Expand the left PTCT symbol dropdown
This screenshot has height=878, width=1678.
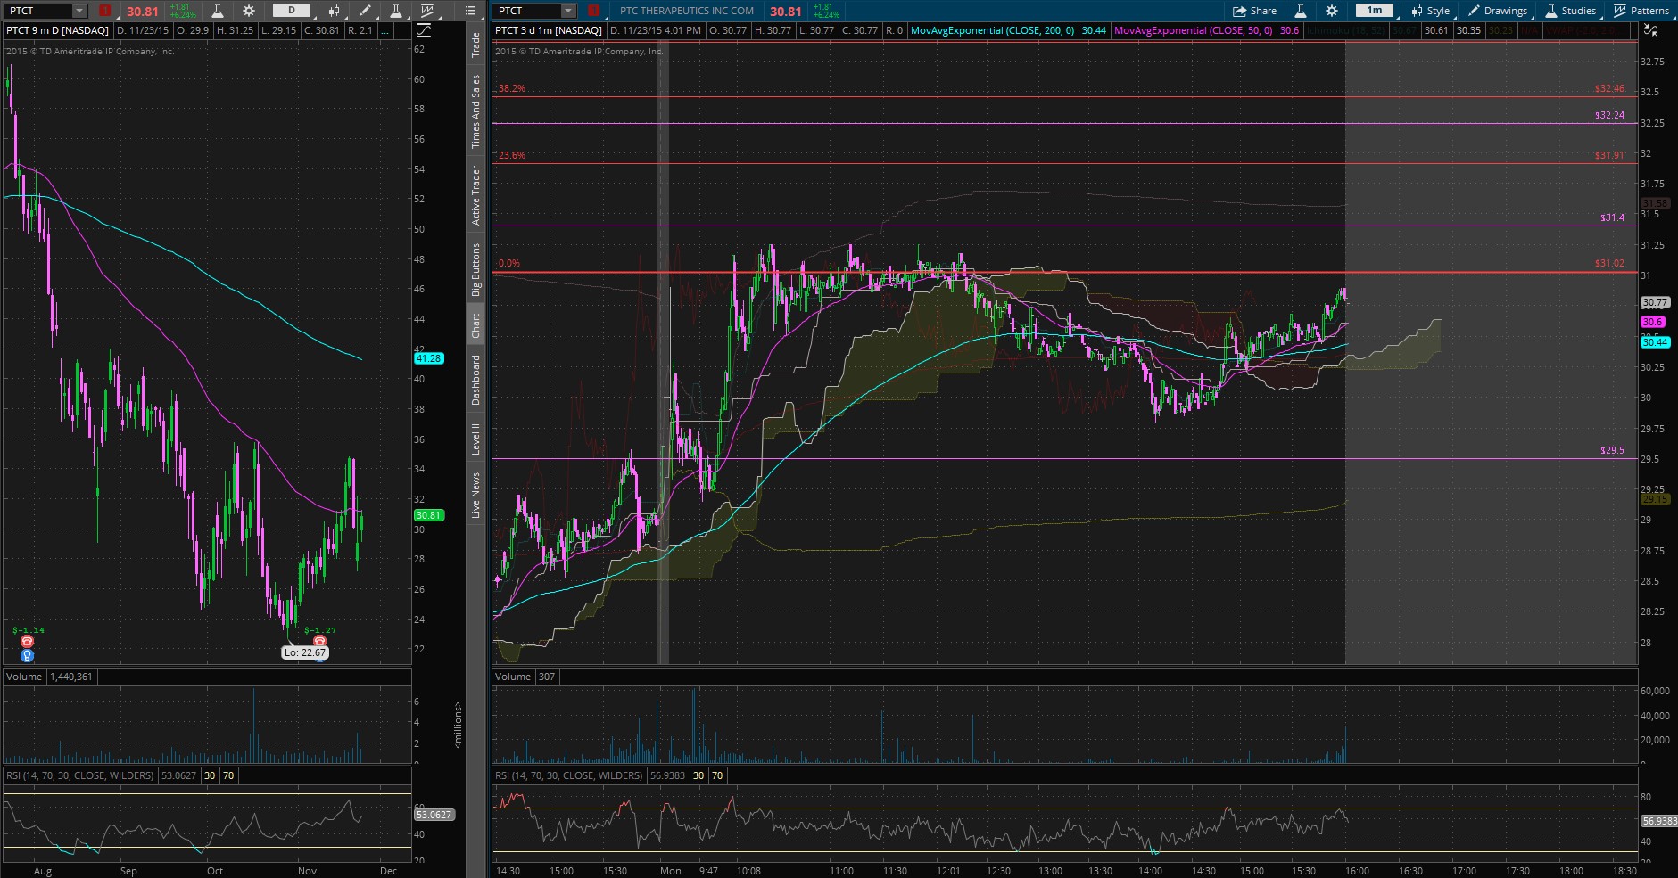79,11
